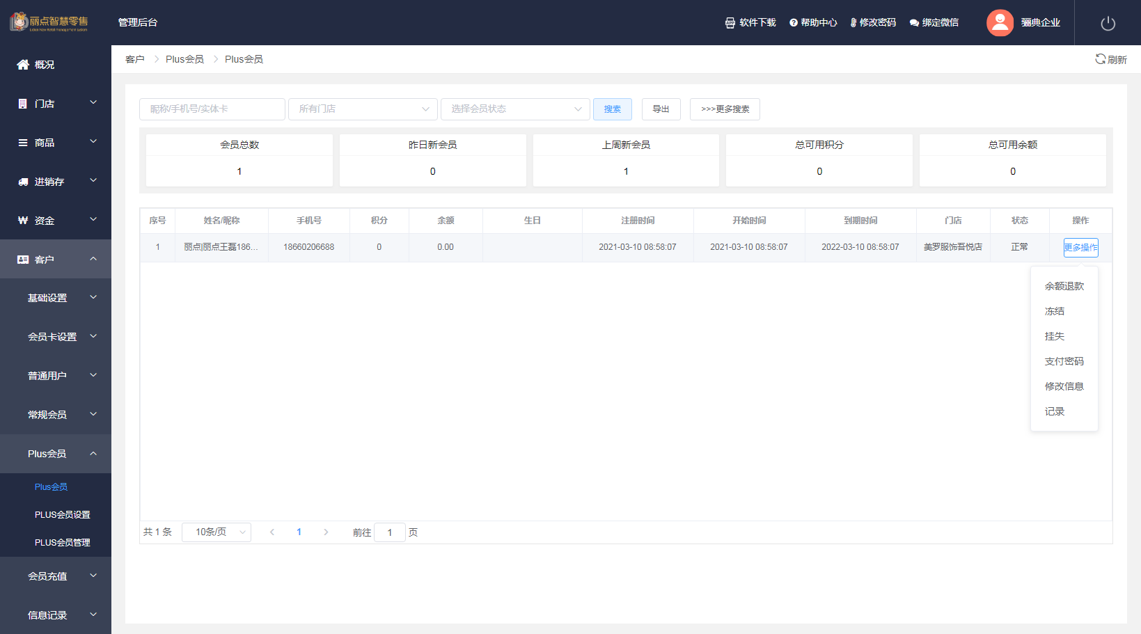
Task: Click the list icon for 商品
Action: coord(23,143)
